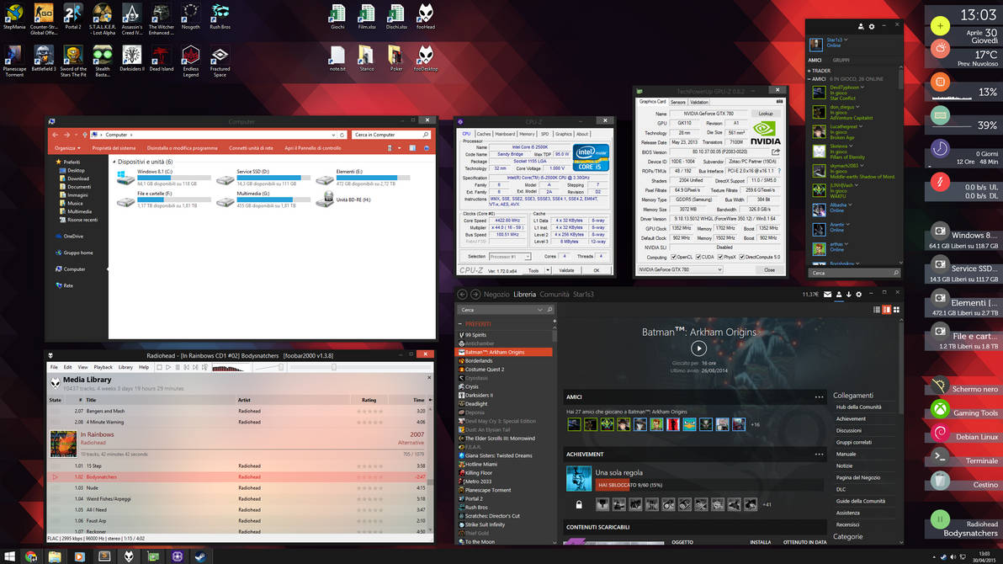Set the rating stars for Bodysnatchers
This screenshot has height=564, width=1003.
(x=370, y=476)
